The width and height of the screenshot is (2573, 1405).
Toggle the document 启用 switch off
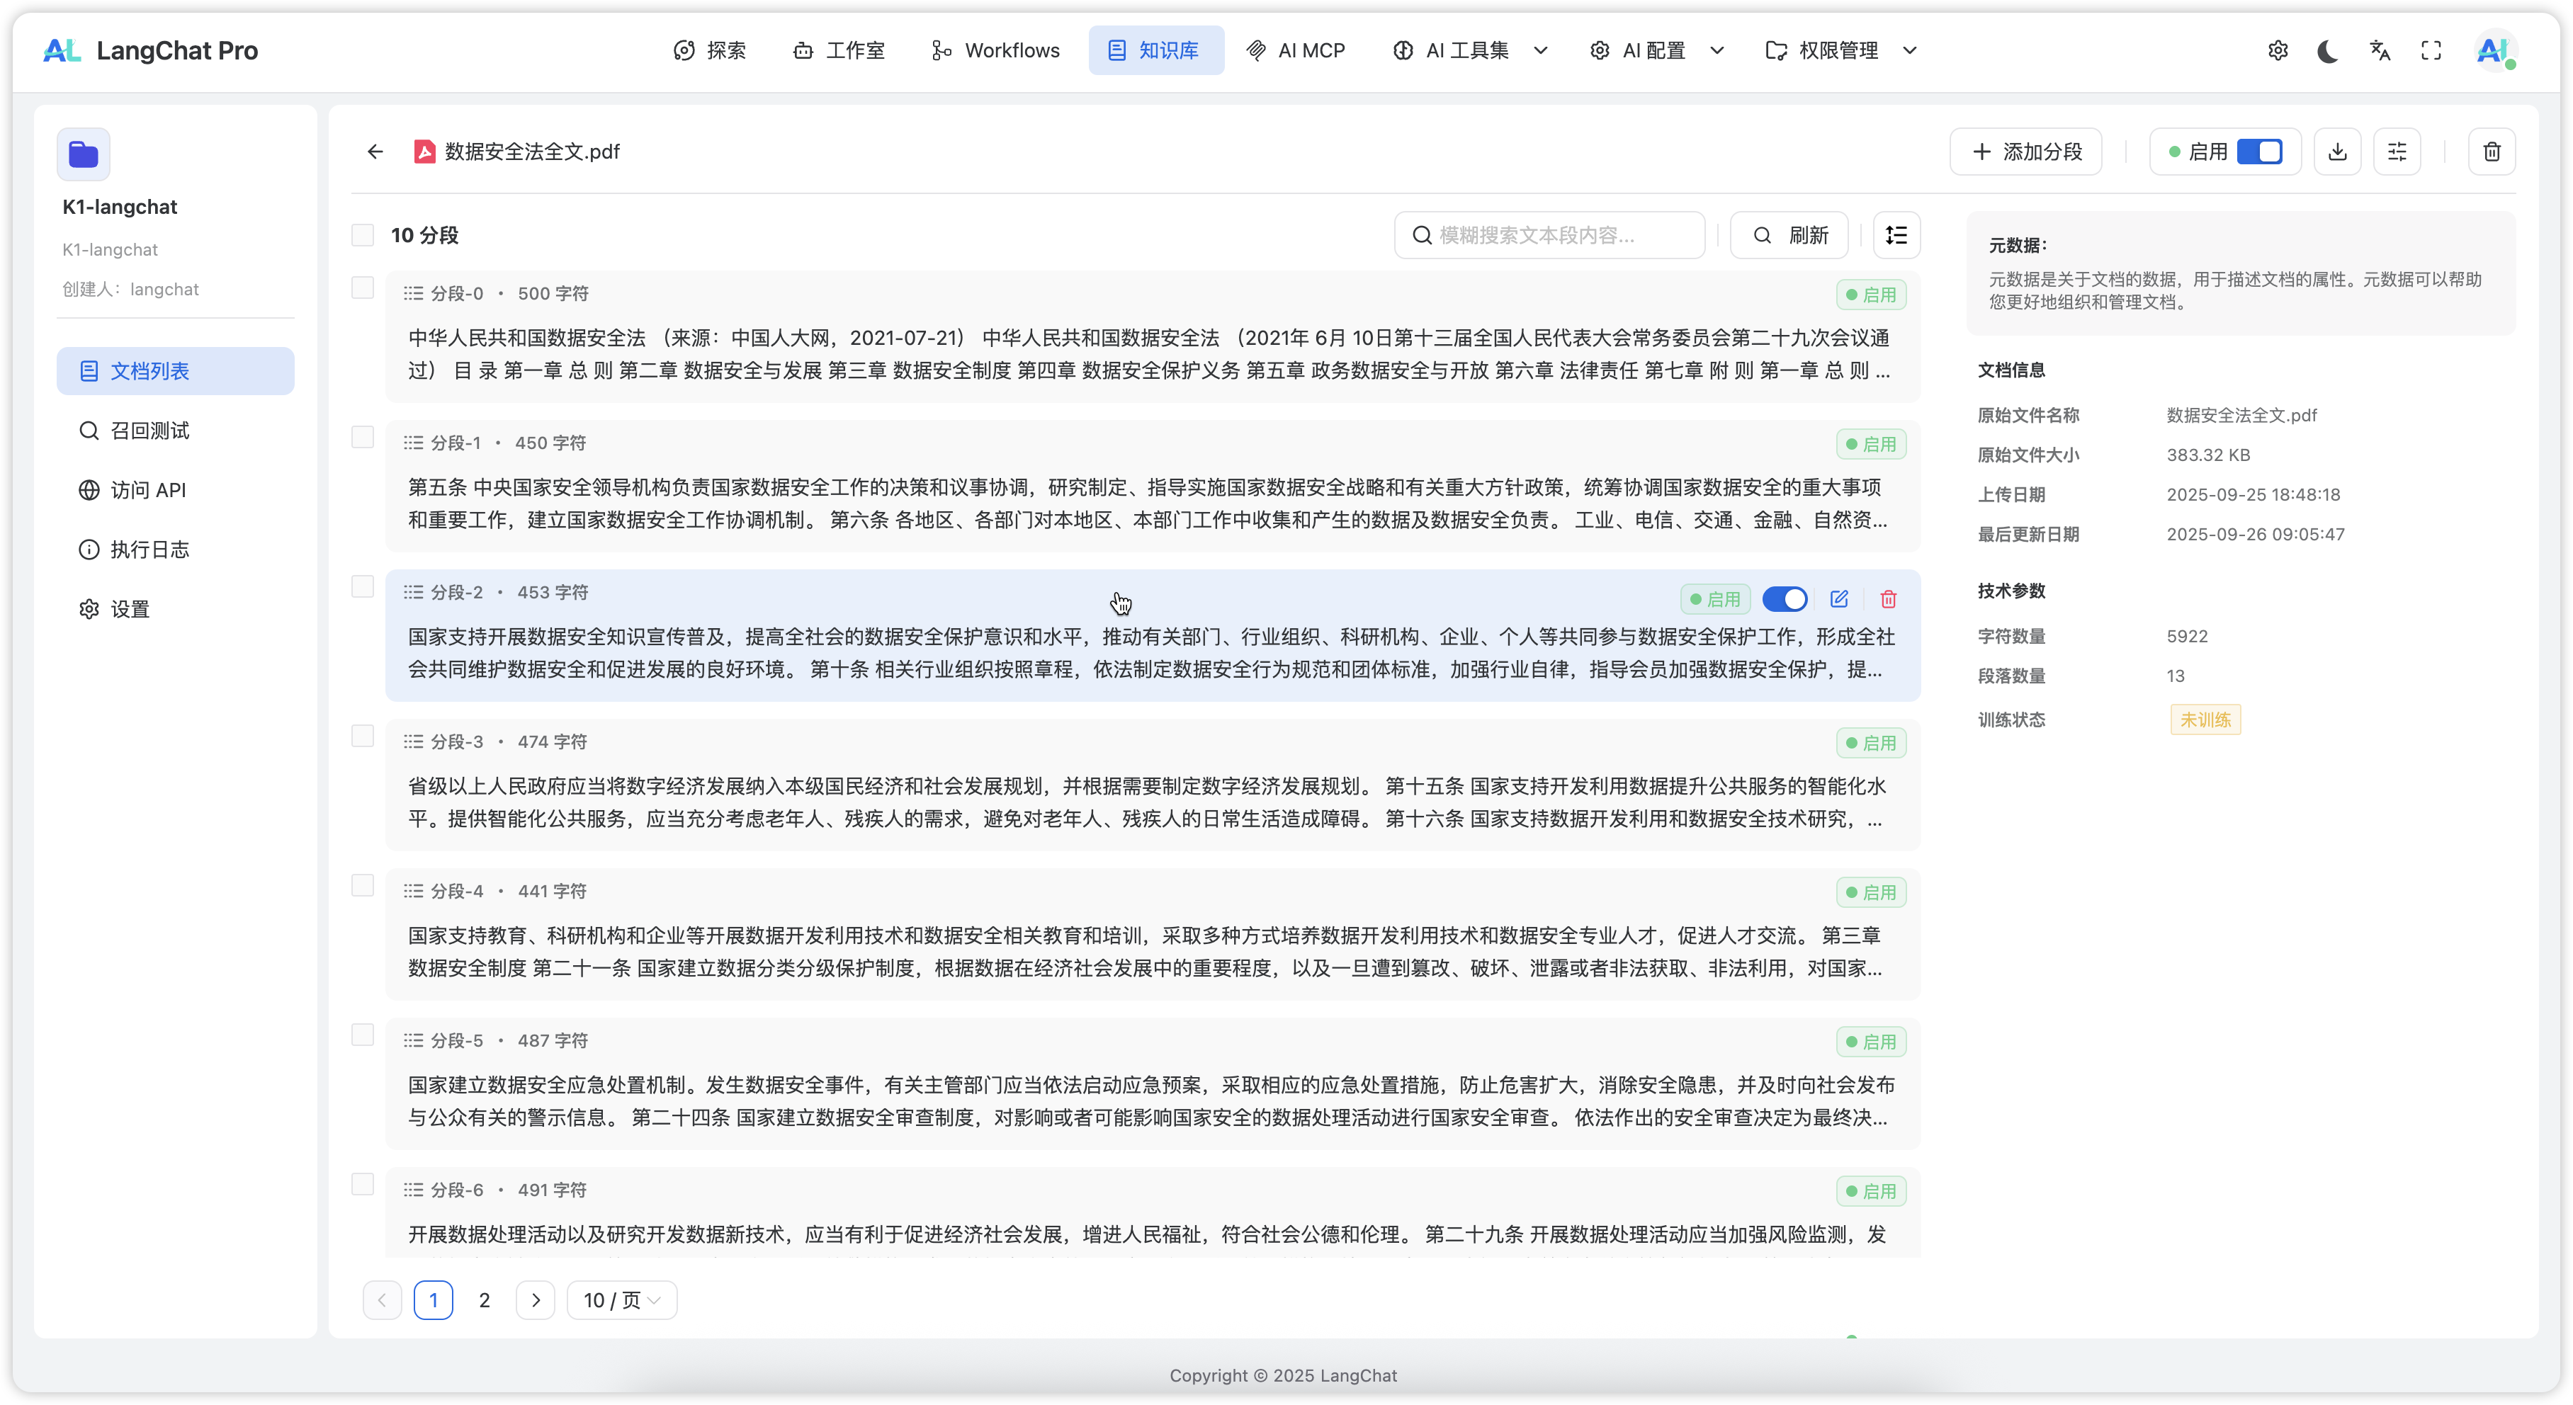click(2259, 152)
